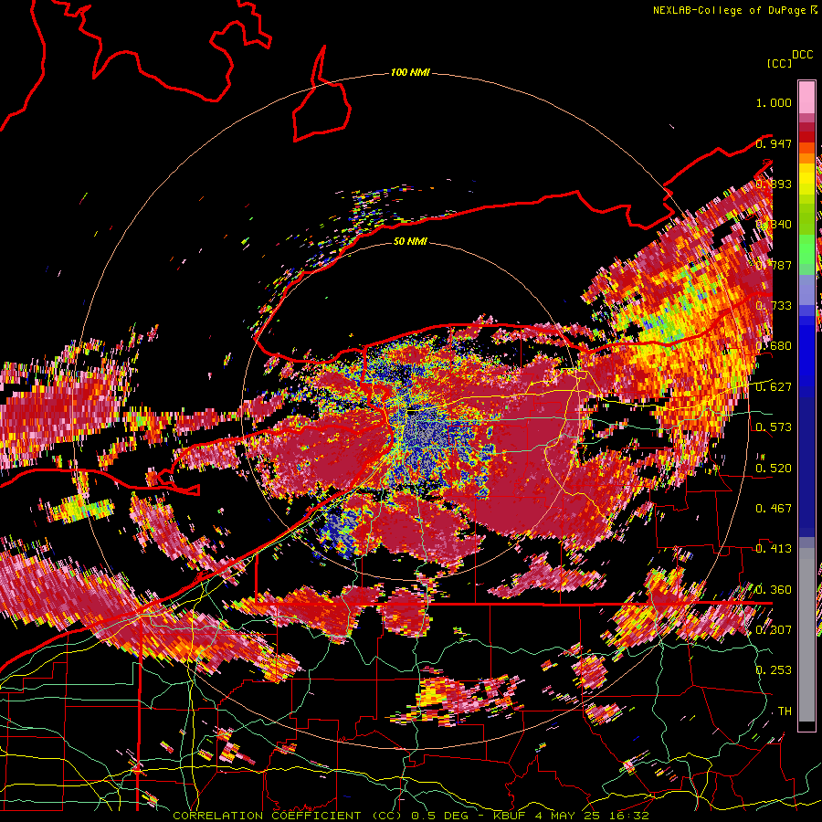
Task: Click the 100 NMI range ring label
Action: pos(410,72)
